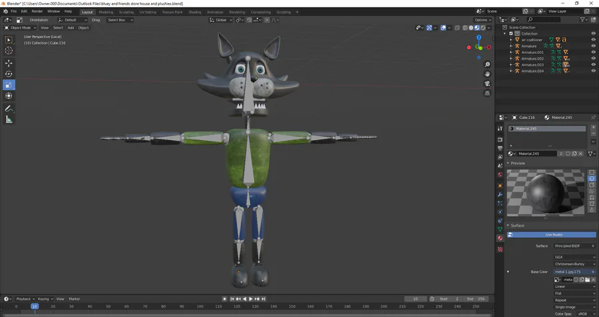Toggle visibility of Collection eye icon
Viewport: 599px width, 317px height.
tap(593, 34)
